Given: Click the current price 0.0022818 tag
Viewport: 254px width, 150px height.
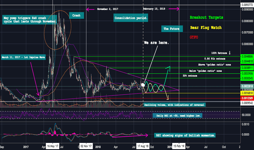Looking at the screenshot, I should coord(247,86).
